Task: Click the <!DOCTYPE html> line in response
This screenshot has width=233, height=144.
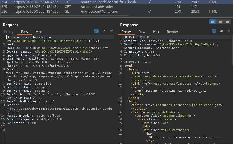Action: coord(137,62)
